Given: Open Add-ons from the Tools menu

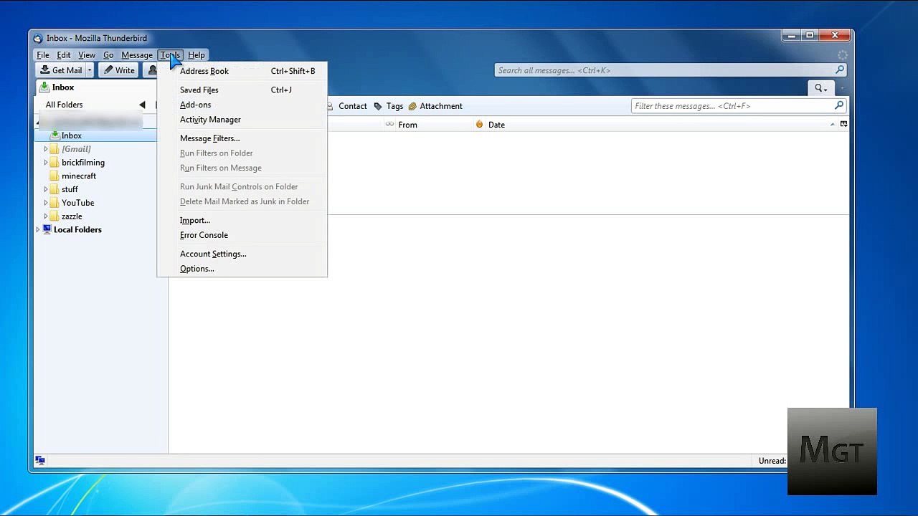Looking at the screenshot, I should pos(242,105).
